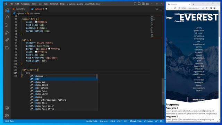This screenshot has height=125, width=222.
Task: Toggle primary side bar layout icon
Action: coord(135,4)
